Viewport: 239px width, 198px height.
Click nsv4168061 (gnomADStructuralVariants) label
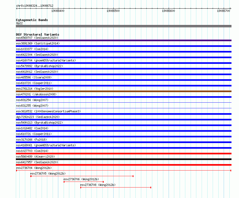click(46, 145)
